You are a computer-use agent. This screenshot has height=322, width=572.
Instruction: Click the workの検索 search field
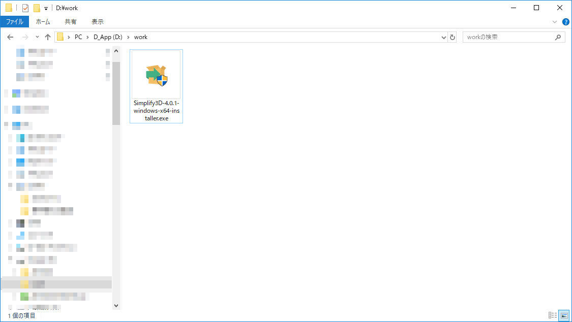pos(508,37)
